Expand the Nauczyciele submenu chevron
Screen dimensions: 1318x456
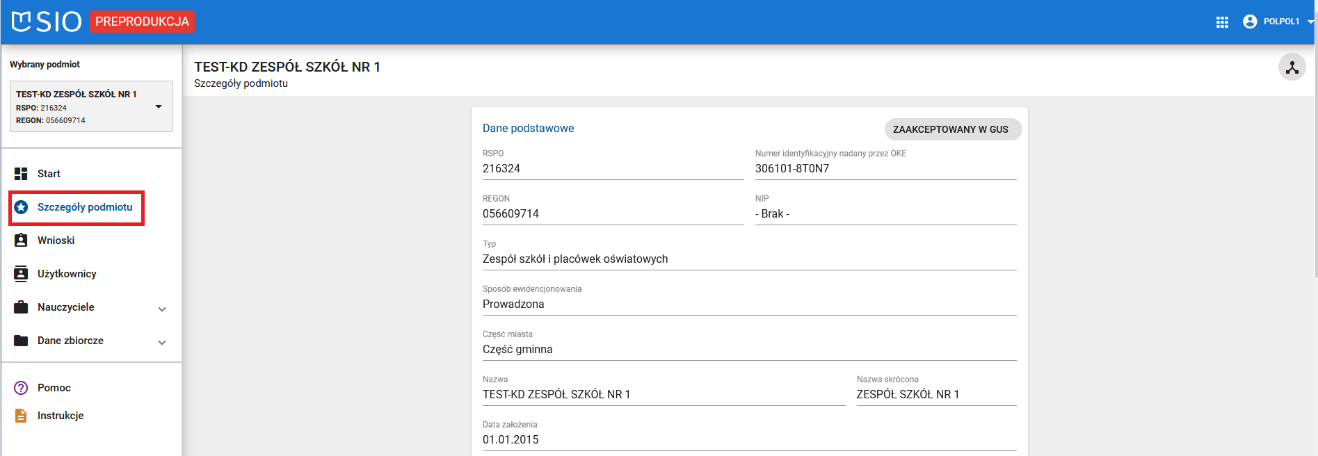click(x=162, y=309)
